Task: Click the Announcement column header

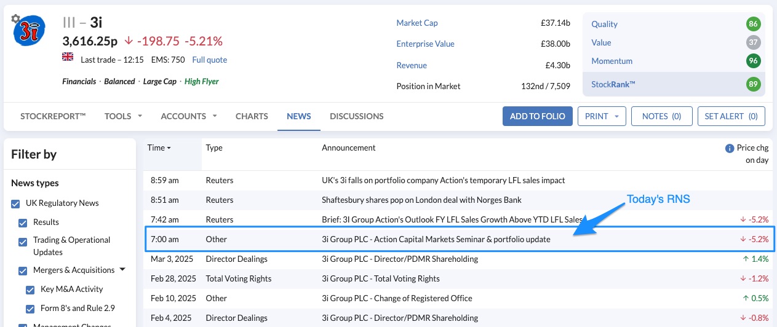Action: (348, 148)
